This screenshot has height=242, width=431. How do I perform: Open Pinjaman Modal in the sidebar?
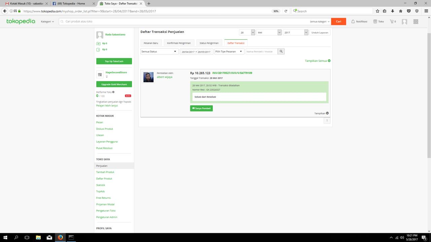tap(105, 204)
